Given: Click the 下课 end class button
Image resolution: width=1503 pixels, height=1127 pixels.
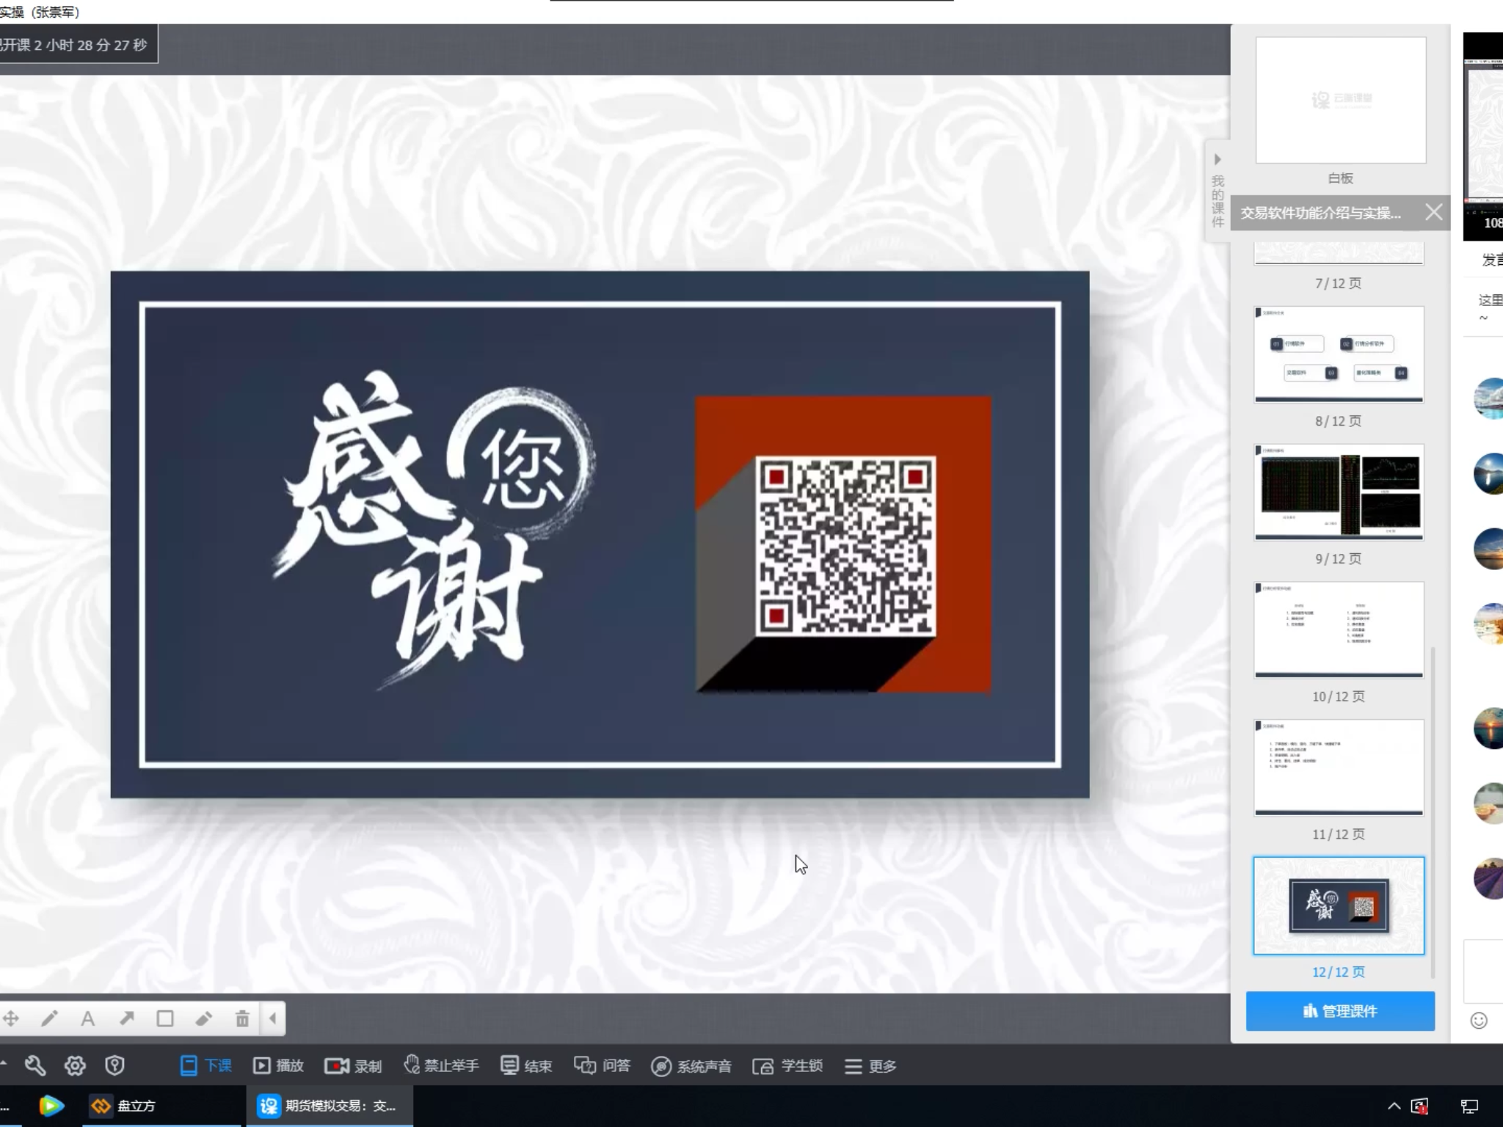Looking at the screenshot, I should 205,1065.
